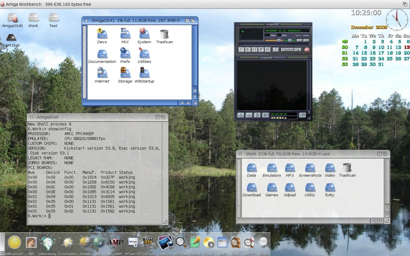The height and width of the screenshot is (256, 410).
Task: Click AmigaAMP icon in the dock
Action: tap(115, 243)
